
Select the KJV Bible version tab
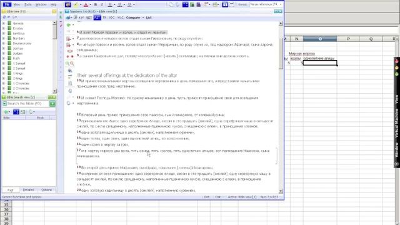click(81, 17)
